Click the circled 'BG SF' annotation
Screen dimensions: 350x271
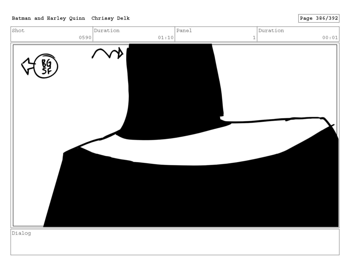click(46, 66)
